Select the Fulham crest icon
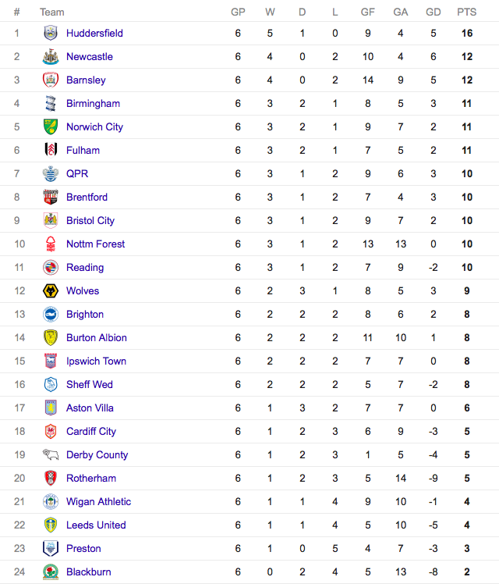The width and height of the screenshot is (499, 584). point(51,150)
